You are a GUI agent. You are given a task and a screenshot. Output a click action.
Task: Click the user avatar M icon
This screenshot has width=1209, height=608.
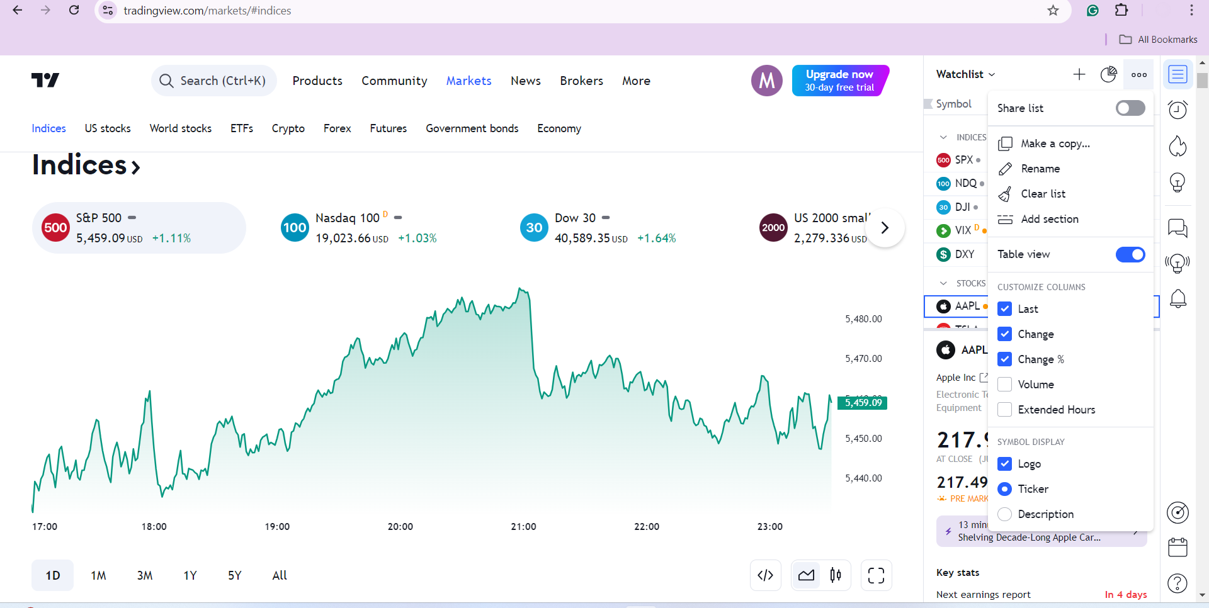(767, 81)
